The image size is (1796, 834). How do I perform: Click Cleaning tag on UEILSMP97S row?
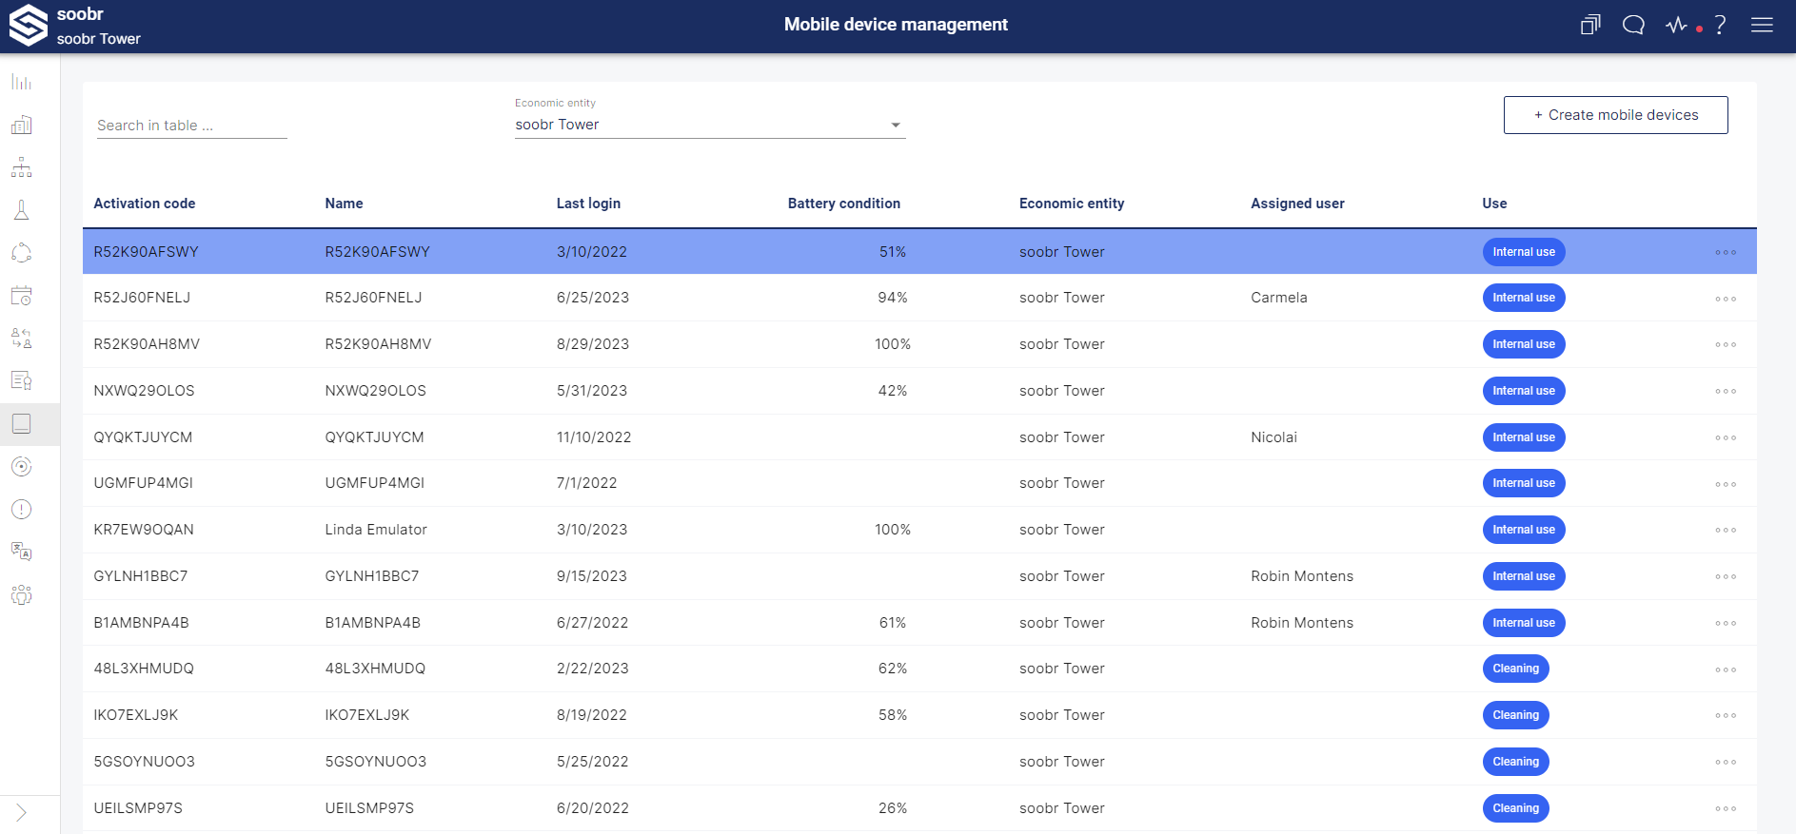[x=1515, y=808]
